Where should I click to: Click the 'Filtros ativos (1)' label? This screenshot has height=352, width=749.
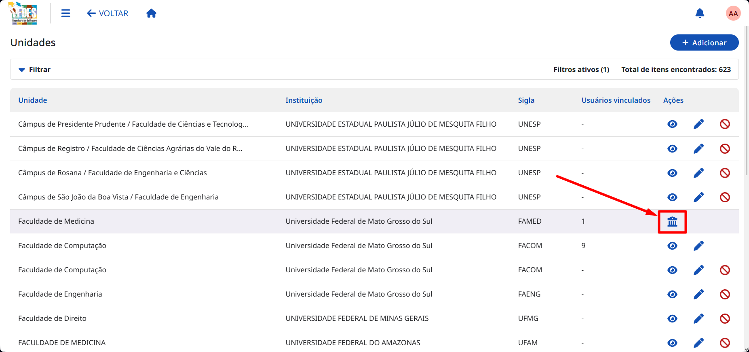pos(581,70)
